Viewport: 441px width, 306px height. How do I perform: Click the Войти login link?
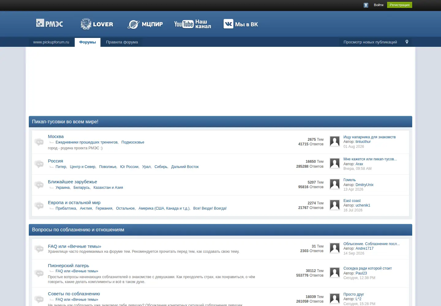[x=379, y=5]
